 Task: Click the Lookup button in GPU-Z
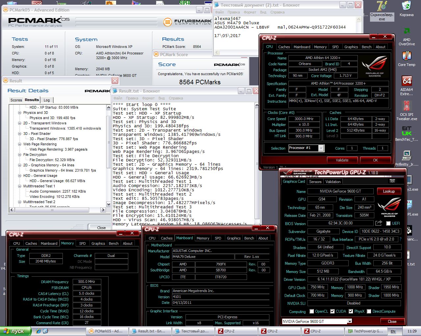(389, 191)
